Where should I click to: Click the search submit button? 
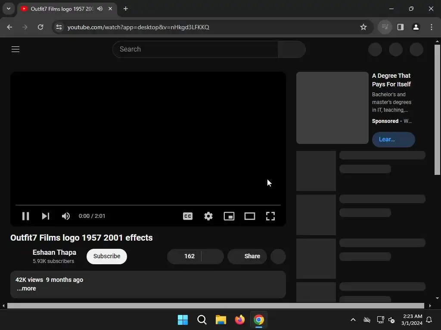click(x=292, y=49)
